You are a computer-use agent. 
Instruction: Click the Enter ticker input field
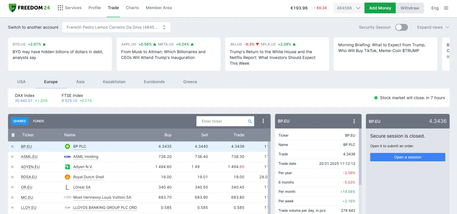point(222,121)
